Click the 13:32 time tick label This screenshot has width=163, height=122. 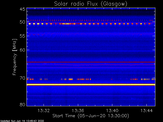(x=44, y=111)
